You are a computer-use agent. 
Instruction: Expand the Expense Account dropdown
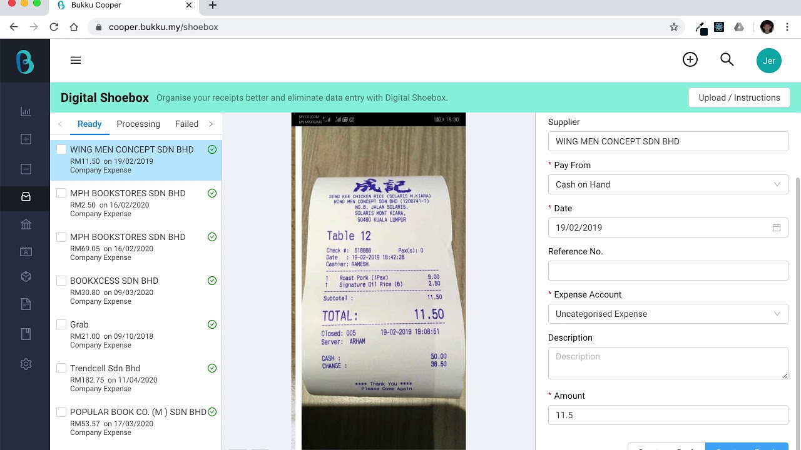tap(668, 314)
